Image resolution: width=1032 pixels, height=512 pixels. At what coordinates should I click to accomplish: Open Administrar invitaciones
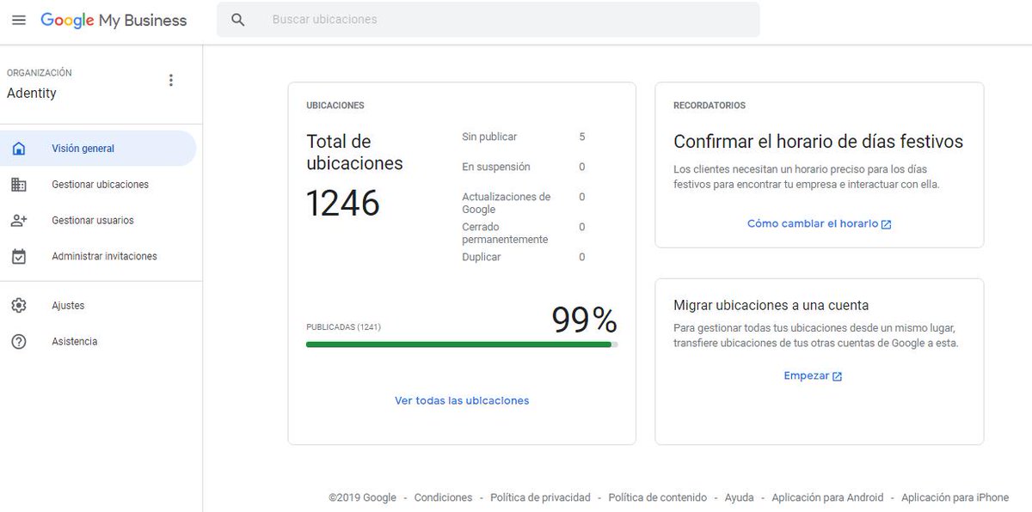(104, 256)
